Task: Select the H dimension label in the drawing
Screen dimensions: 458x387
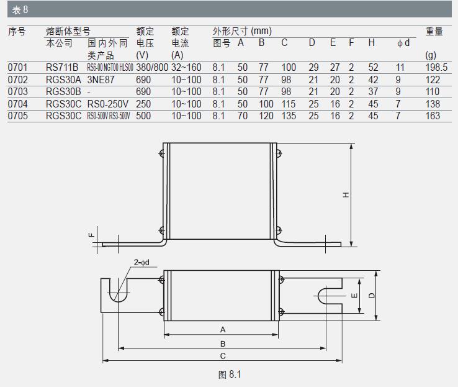Action: (346, 195)
